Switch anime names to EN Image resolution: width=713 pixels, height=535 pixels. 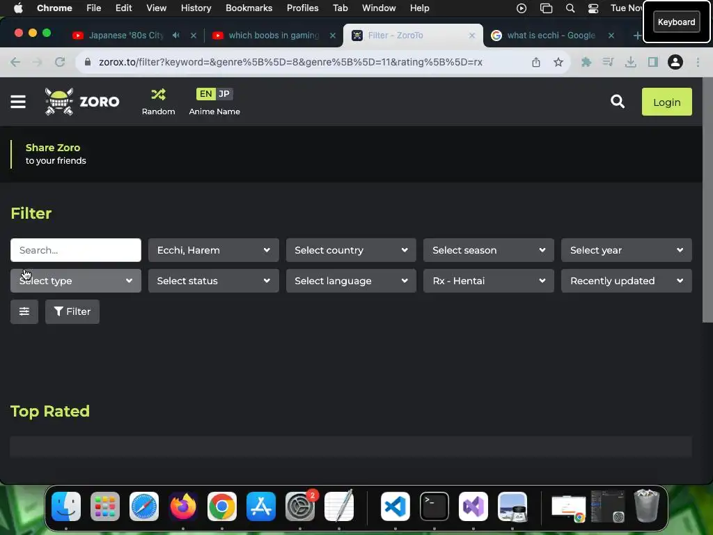pos(205,94)
